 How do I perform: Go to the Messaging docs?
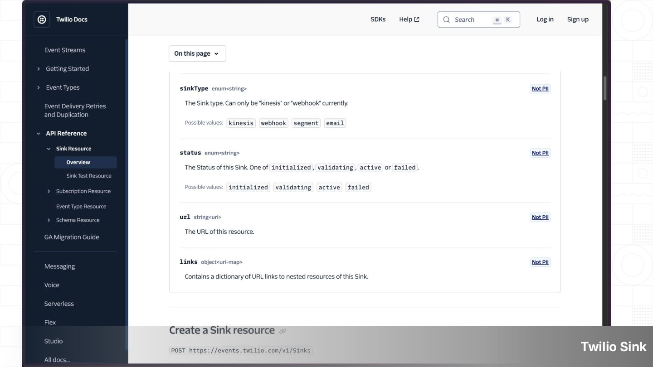pos(59,266)
